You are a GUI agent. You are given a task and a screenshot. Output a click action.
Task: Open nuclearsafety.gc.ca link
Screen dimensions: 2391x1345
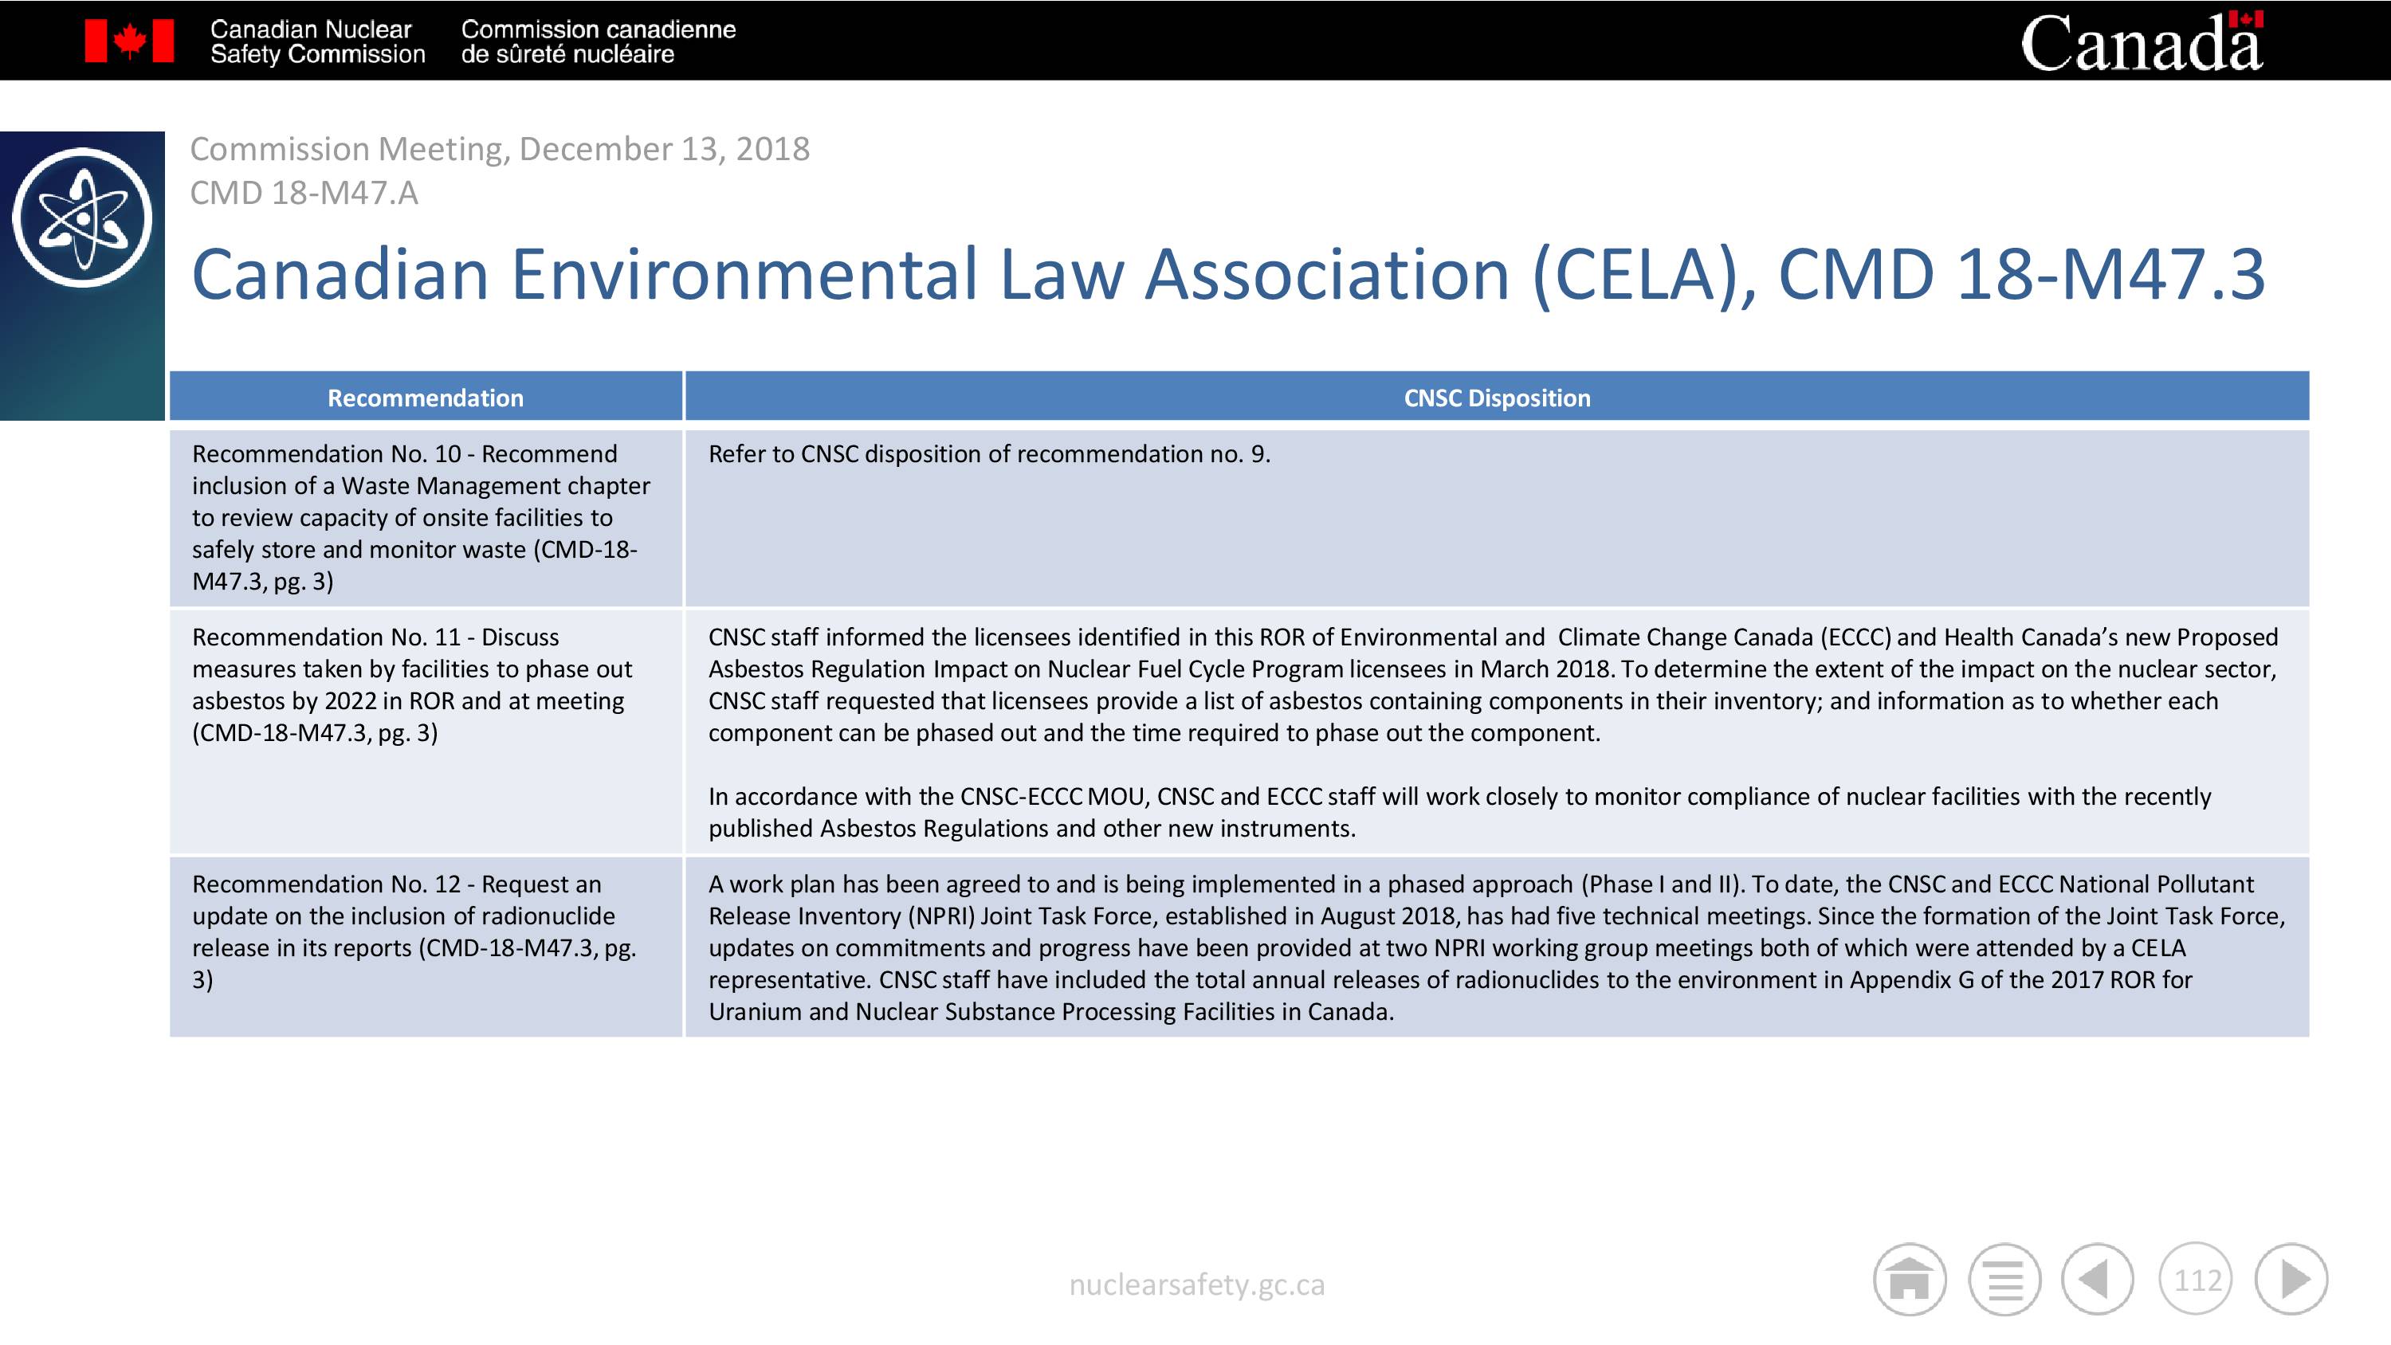point(1196,1284)
